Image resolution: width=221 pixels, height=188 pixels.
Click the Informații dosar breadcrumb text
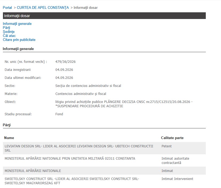tap(86, 8)
